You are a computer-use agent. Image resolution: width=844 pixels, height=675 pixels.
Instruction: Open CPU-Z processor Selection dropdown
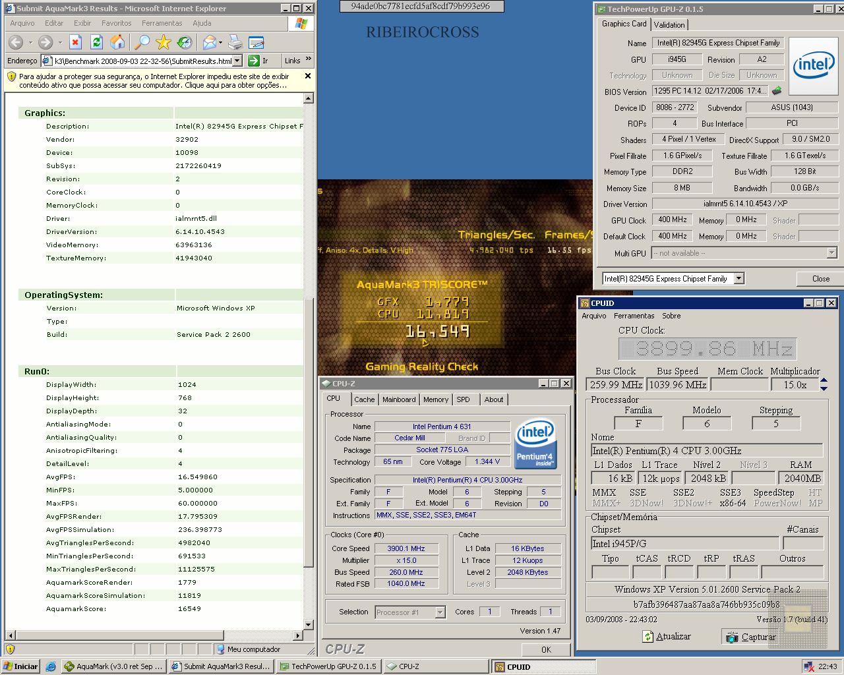440,612
